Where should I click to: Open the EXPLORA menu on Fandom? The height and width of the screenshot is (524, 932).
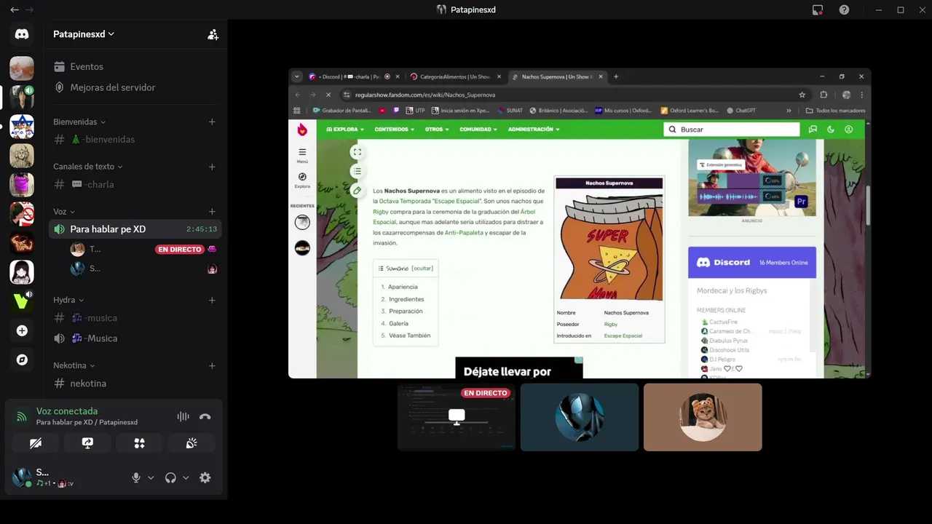(x=344, y=129)
